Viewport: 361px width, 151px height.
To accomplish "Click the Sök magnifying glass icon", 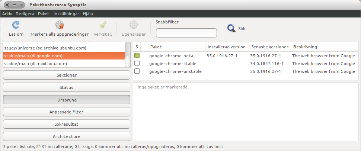I will click(231, 28).
